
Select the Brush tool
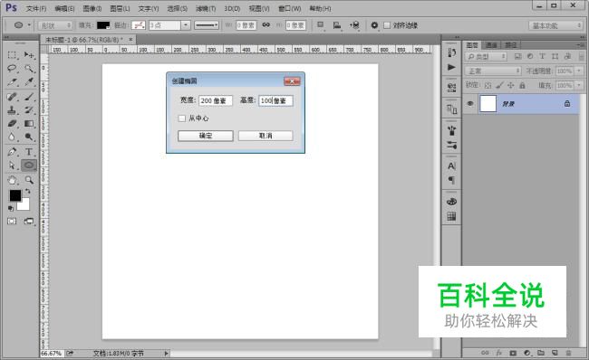click(x=29, y=97)
